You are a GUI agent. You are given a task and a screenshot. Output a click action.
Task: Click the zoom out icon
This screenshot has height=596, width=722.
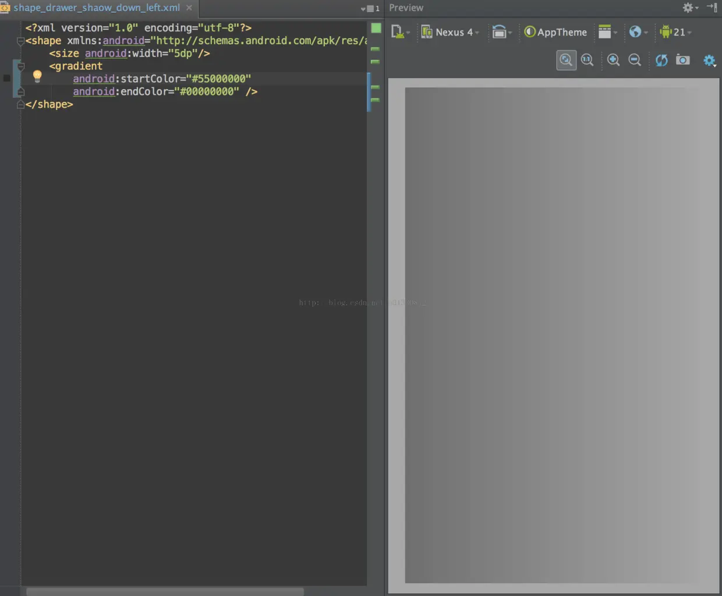click(x=635, y=60)
